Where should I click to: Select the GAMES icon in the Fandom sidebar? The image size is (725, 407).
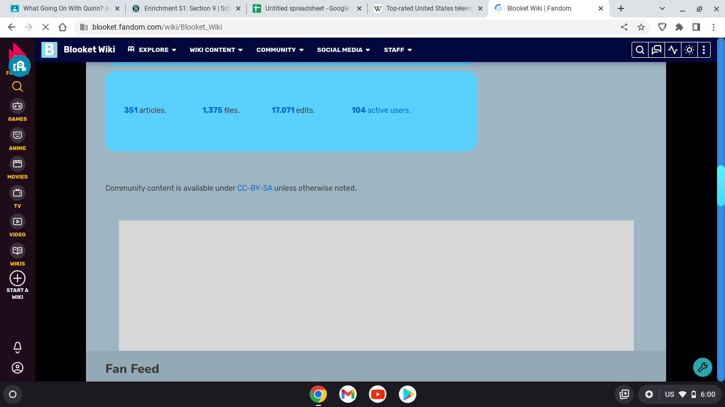(x=17, y=106)
